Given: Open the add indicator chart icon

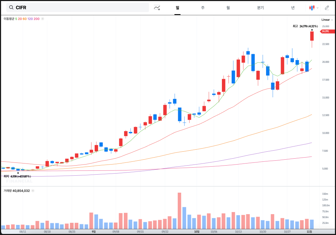Looking at the screenshot, I should (157, 7).
